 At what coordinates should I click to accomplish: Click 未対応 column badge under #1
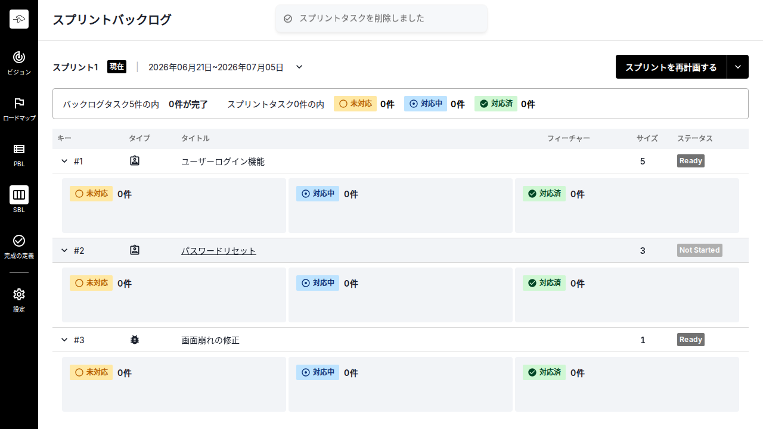pyautogui.click(x=91, y=194)
